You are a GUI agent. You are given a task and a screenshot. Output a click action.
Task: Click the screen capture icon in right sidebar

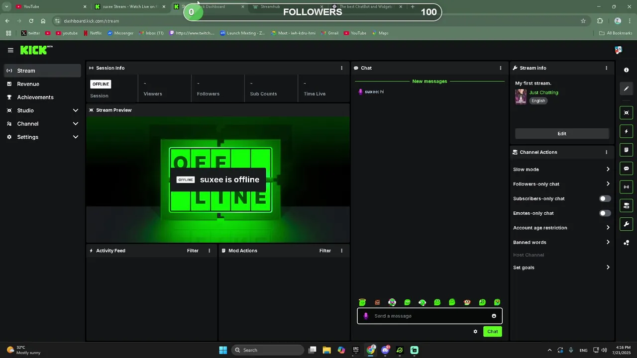(x=626, y=113)
